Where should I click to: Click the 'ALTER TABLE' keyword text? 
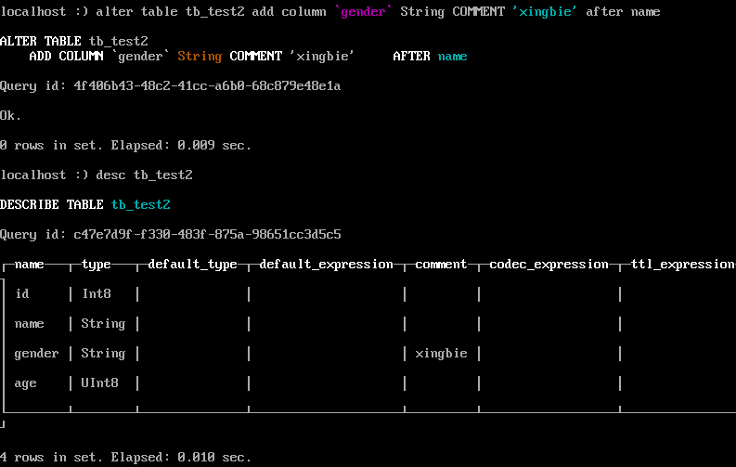click(40, 41)
